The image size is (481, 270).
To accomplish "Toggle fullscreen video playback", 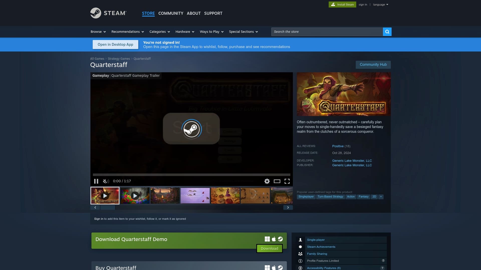I will click(287, 181).
